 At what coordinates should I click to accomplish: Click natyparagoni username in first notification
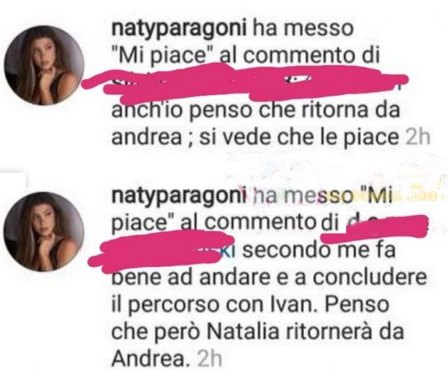pos(179,29)
